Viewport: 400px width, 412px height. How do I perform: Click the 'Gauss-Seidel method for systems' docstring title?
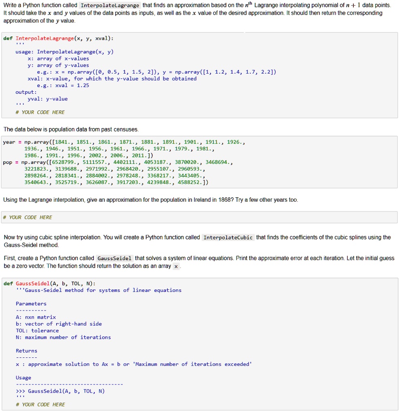(x=99, y=290)
